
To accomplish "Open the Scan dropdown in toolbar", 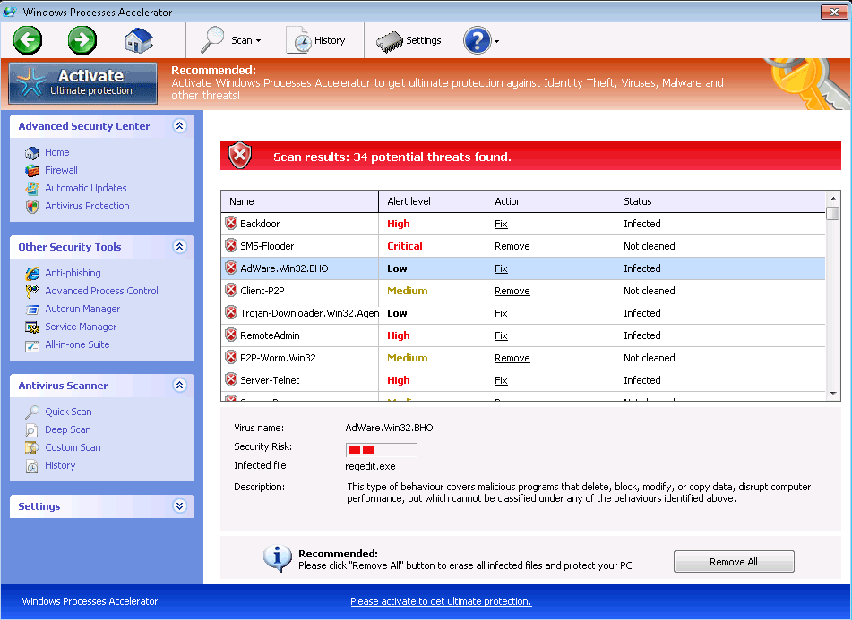I will click(231, 40).
